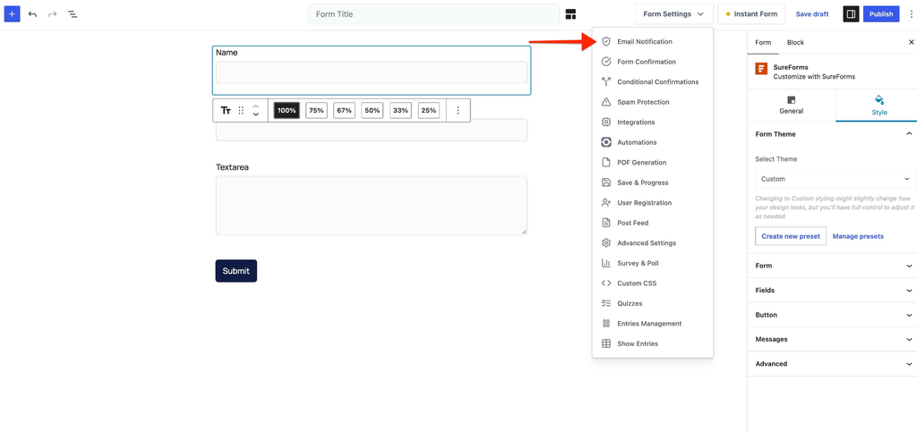Open the document overview list icon
The width and height of the screenshot is (917, 432).
73,14
